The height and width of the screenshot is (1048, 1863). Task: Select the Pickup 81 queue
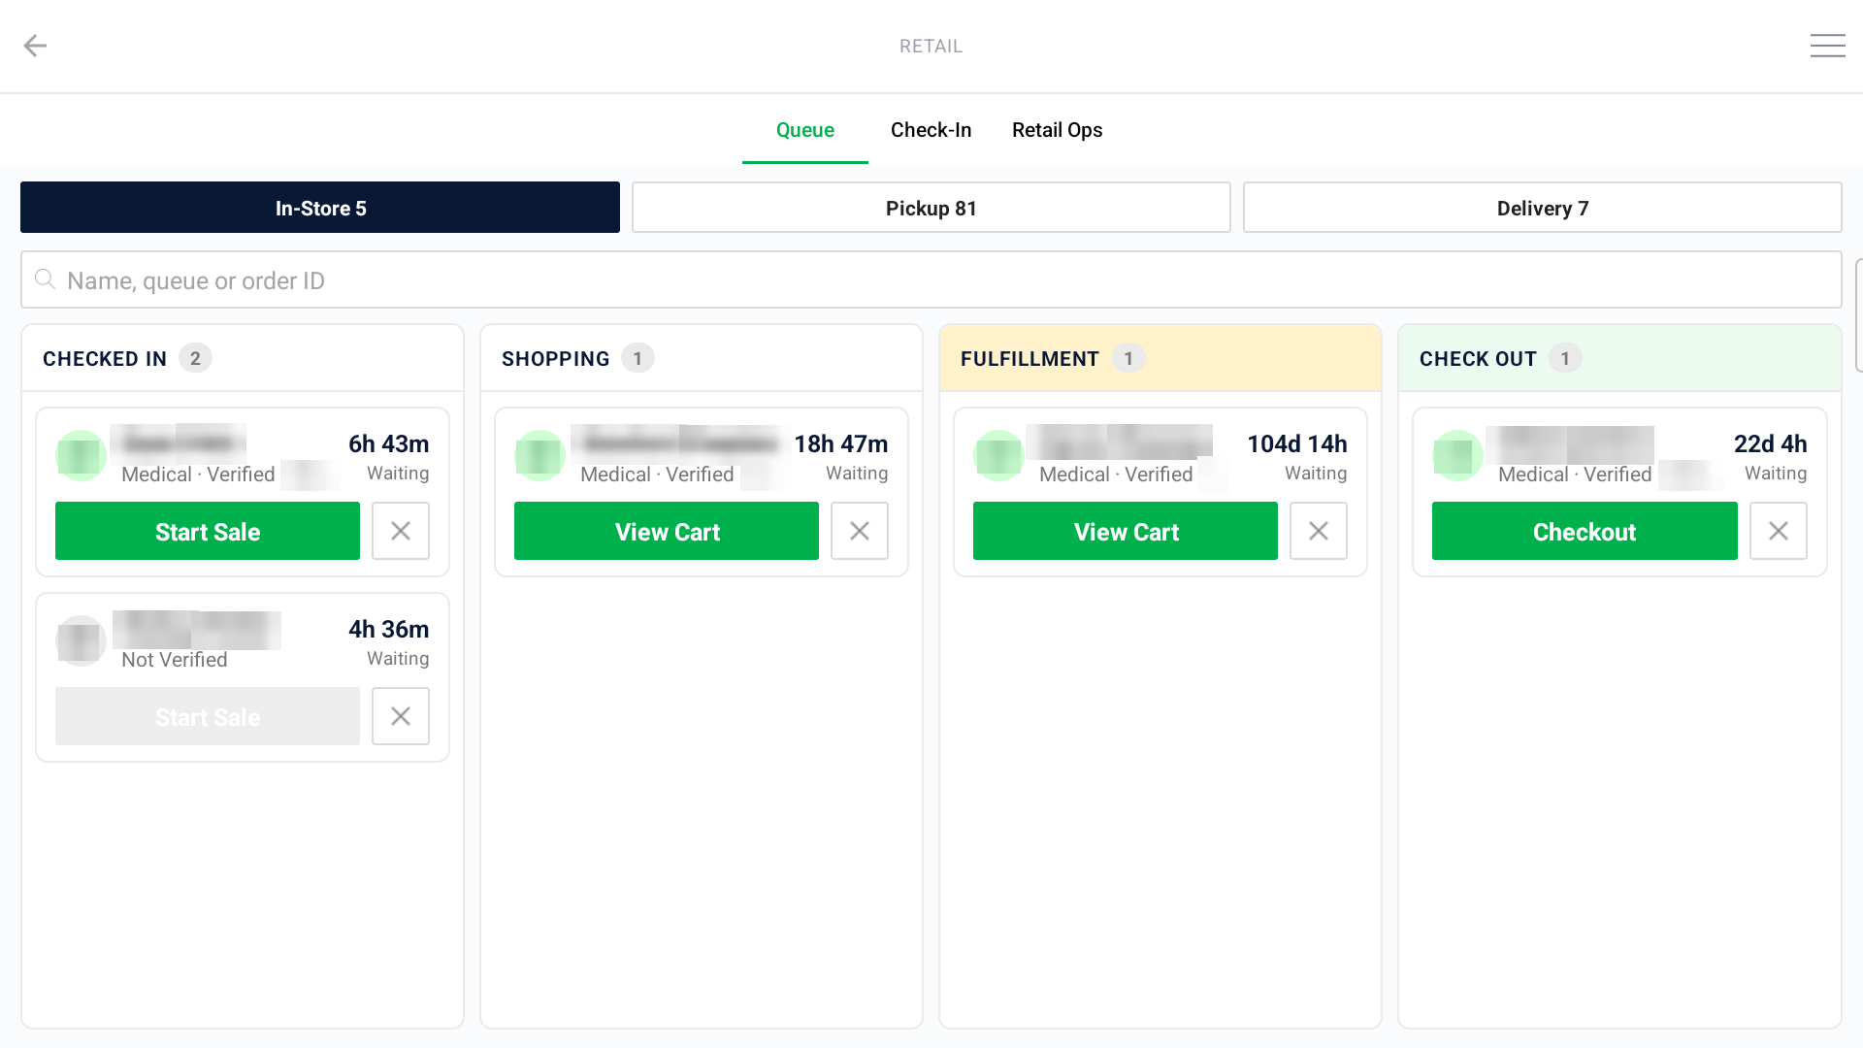(931, 208)
